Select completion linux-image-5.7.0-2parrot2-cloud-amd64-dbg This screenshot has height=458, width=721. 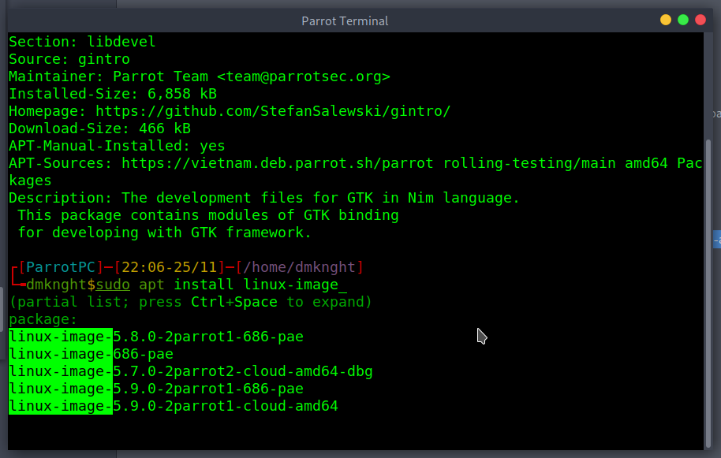tap(191, 371)
